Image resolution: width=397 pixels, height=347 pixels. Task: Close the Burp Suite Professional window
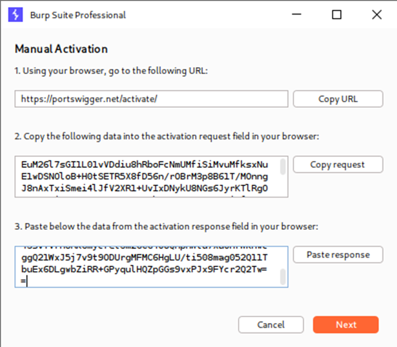(377, 15)
